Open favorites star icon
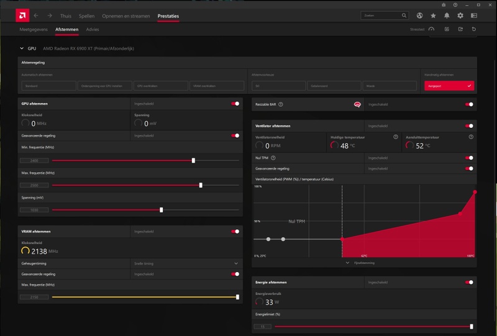 click(x=433, y=16)
